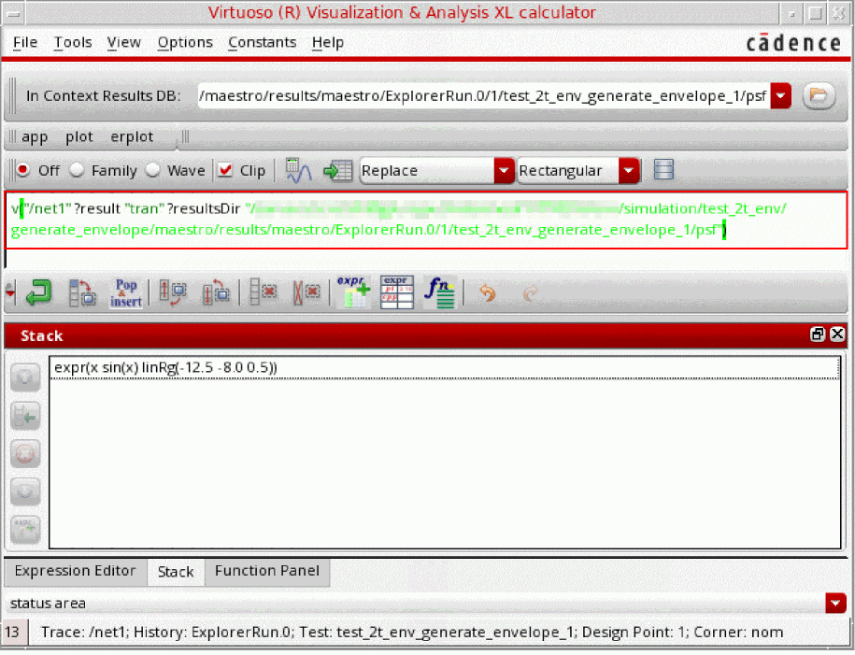Open the Options menu
The width and height of the screenshot is (855, 655).
(185, 42)
